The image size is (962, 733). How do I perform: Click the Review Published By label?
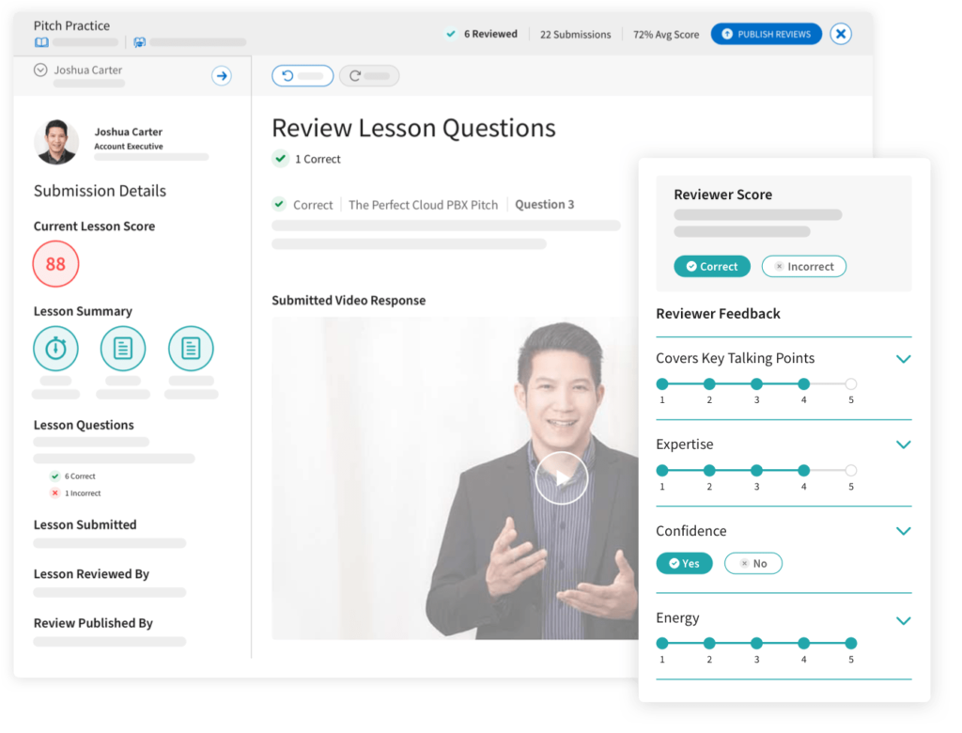pos(93,623)
